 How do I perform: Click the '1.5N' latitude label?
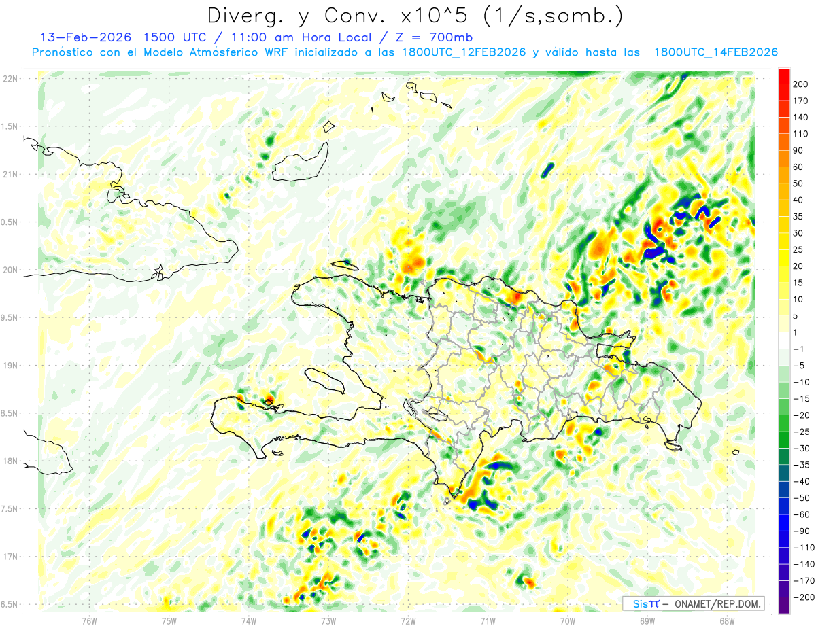tap(10, 126)
